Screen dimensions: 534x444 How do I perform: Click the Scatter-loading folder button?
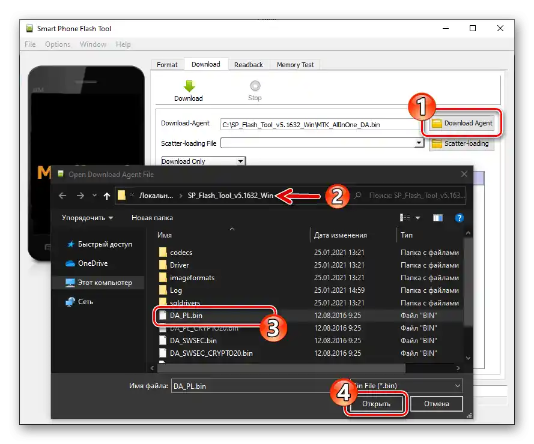click(462, 143)
